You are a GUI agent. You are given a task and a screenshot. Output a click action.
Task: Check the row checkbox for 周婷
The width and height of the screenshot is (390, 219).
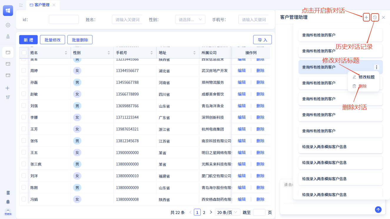point(24,71)
